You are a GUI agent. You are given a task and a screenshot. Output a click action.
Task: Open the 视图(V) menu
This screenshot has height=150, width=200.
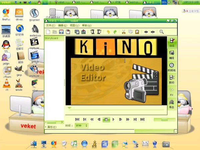(x=75, y=26)
